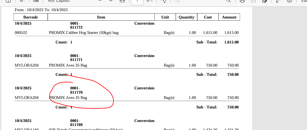Click the page number input box
Viewport: 307px width, 130px height.
click(137, 2)
